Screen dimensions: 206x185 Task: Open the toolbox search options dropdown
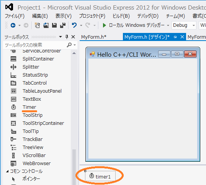coord(75,45)
